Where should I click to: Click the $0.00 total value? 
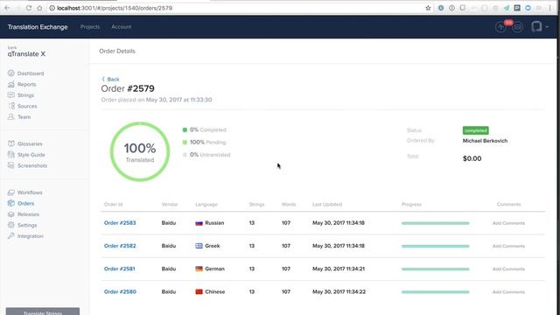click(x=472, y=158)
